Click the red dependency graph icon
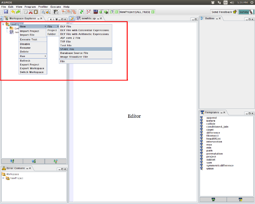This screenshot has height=204, width=255. click(88, 12)
